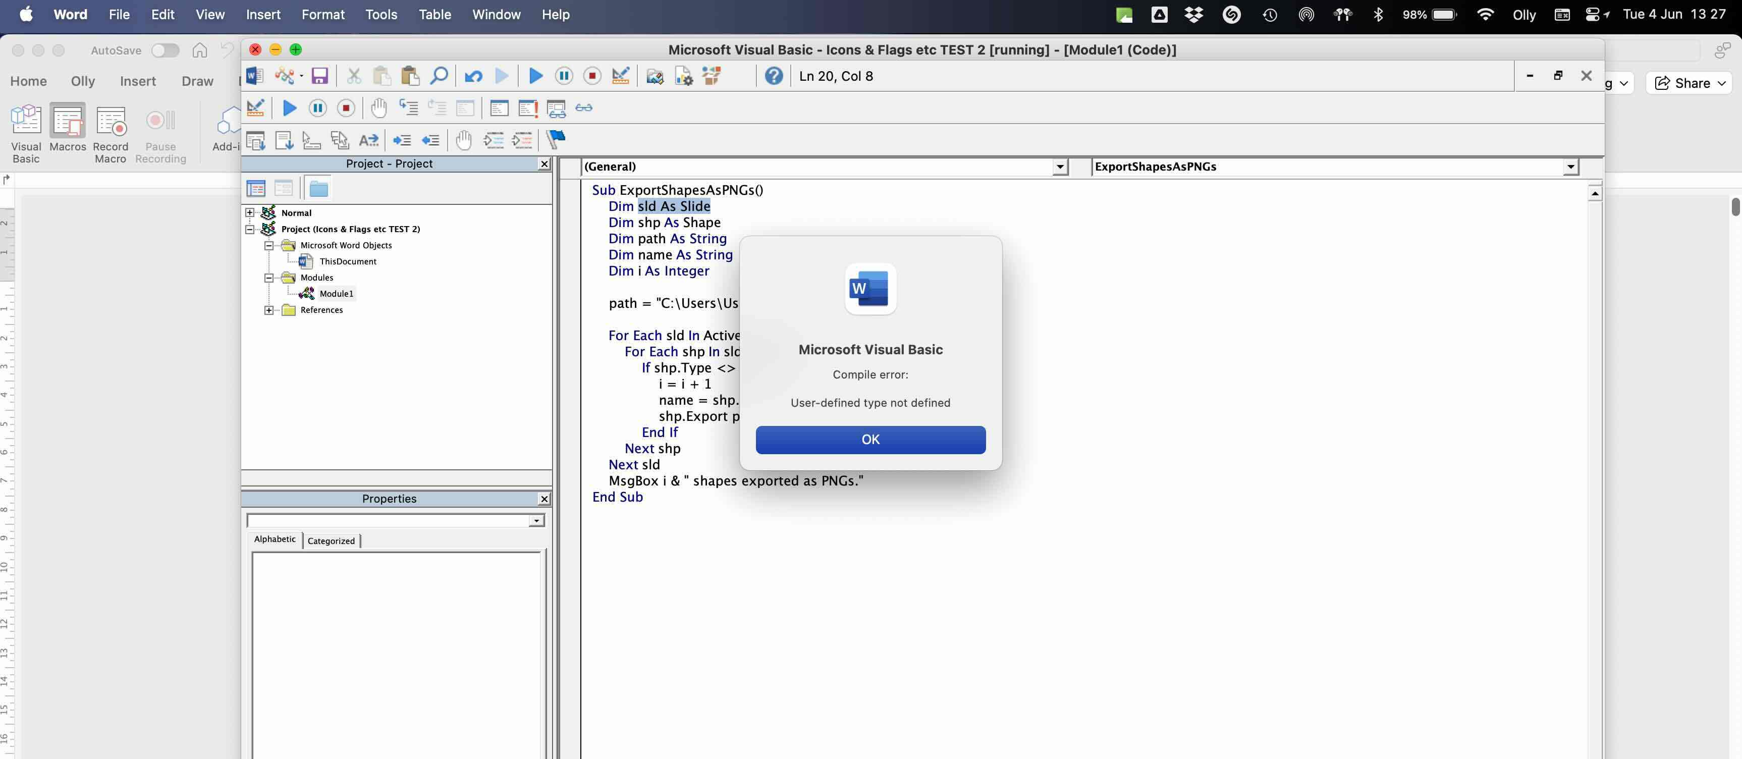
Task: Click the Quick Info icon in the Edit toolbar
Action: [311, 140]
